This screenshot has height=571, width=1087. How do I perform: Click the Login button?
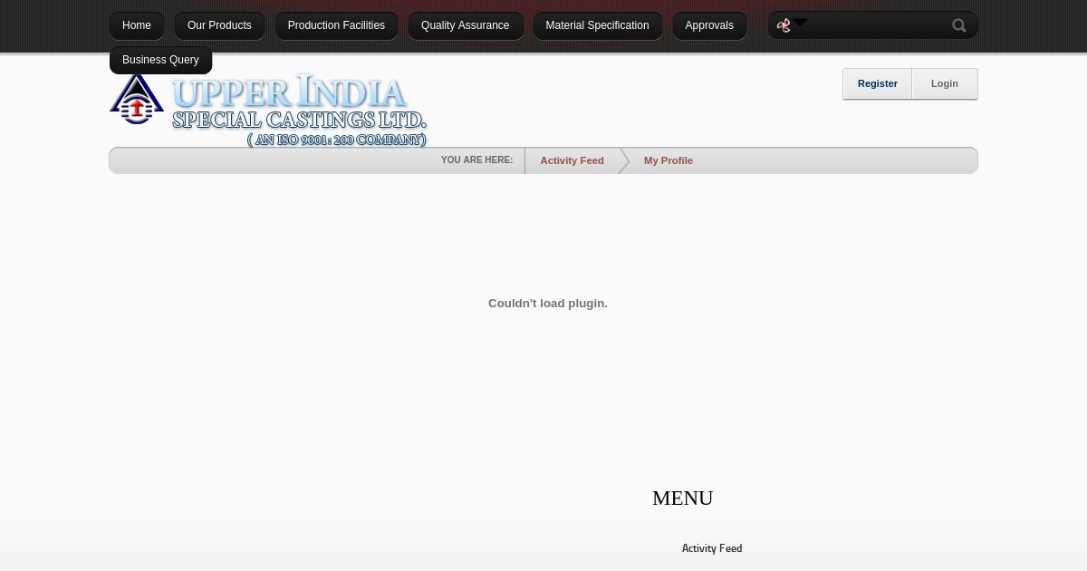coord(945,83)
